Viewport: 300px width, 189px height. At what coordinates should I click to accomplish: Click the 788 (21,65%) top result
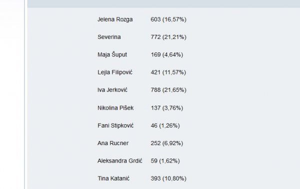click(x=168, y=90)
